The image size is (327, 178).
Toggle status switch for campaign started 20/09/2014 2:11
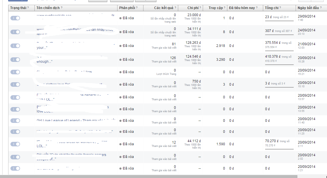pyautogui.click(x=15, y=144)
